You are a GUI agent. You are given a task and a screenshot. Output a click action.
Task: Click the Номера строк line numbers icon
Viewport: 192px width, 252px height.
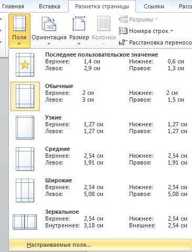click(x=123, y=31)
